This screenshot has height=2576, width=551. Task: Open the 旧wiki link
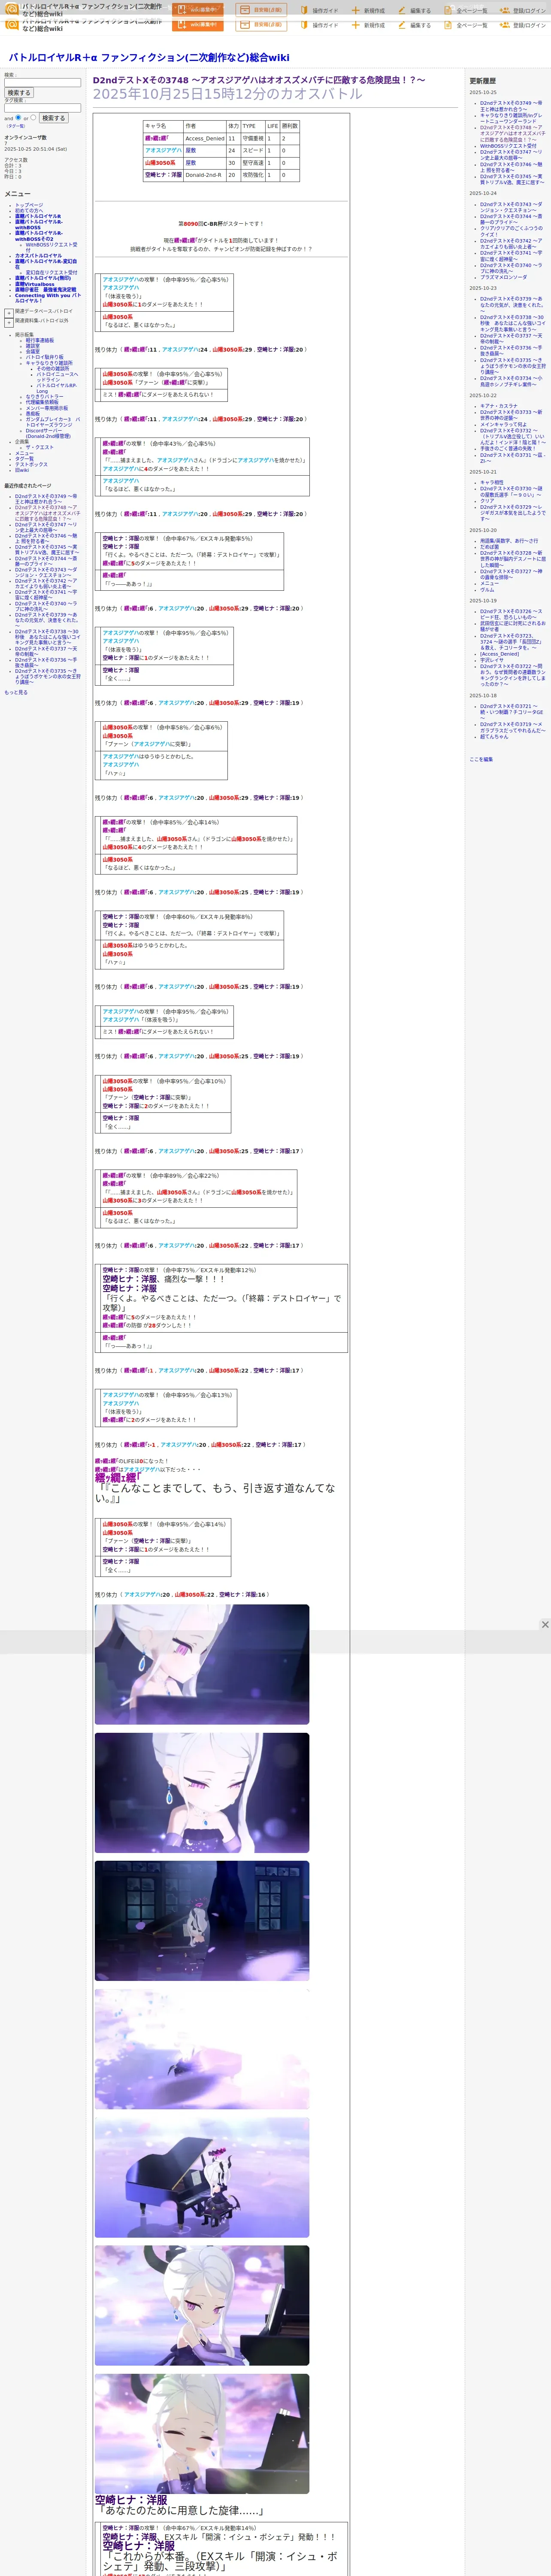click(22, 470)
